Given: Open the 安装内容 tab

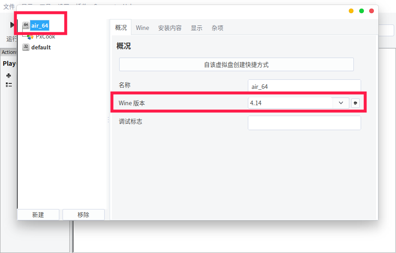Looking at the screenshot, I should click(x=170, y=28).
